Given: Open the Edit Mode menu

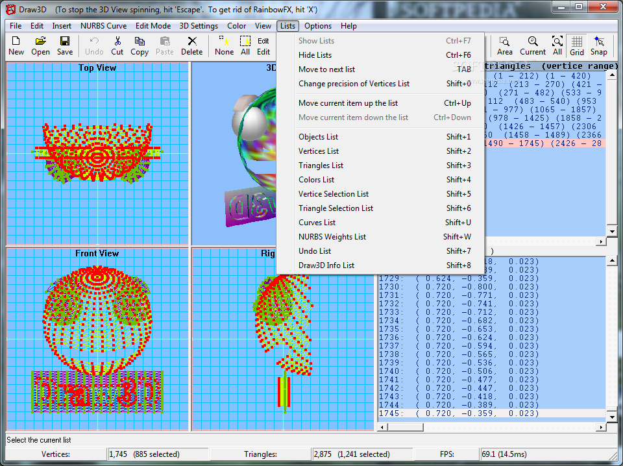Looking at the screenshot, I should (x=153, y=26).
